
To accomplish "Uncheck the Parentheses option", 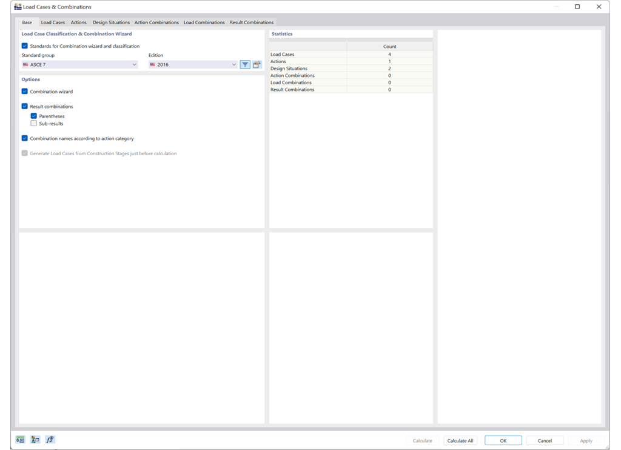I will tap(34, 116).
